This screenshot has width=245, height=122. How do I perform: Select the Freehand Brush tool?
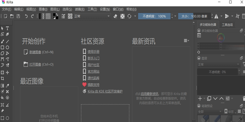tap(2, 41)
